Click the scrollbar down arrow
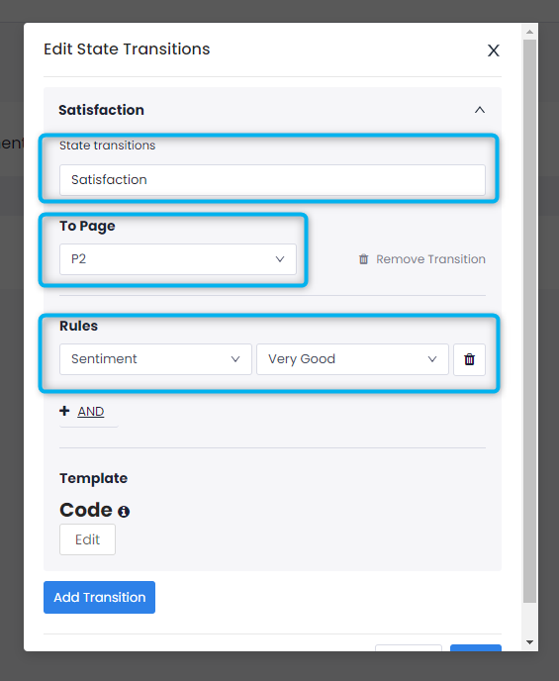Screen dimensions: 559x681 tap(529, 642)
